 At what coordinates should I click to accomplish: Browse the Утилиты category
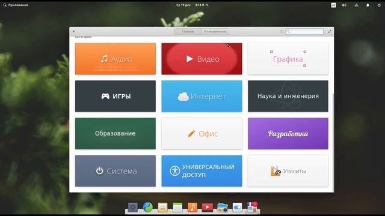coord(288,171)
